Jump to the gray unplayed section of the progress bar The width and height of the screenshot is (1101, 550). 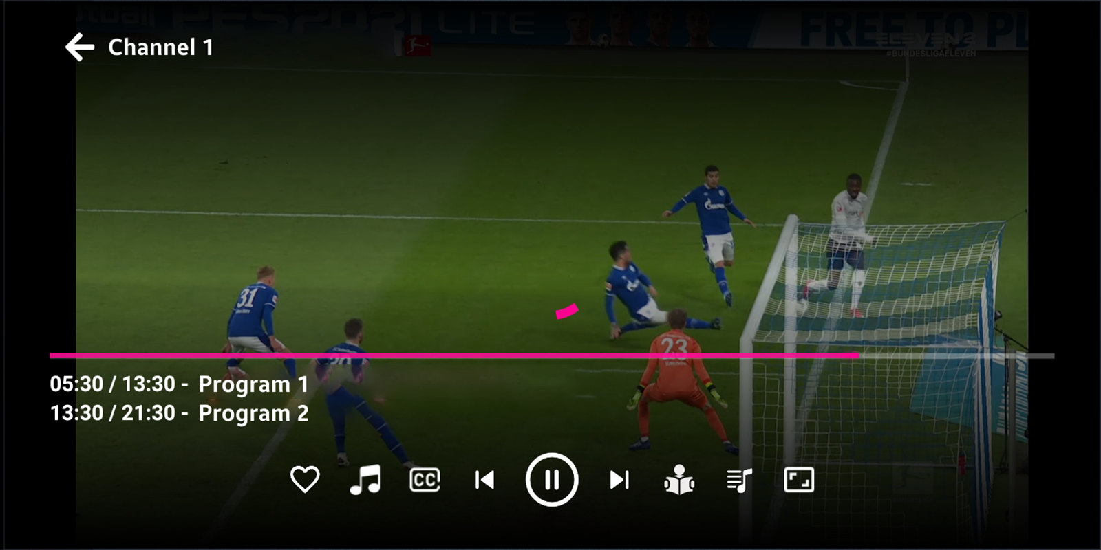point(956,355)
